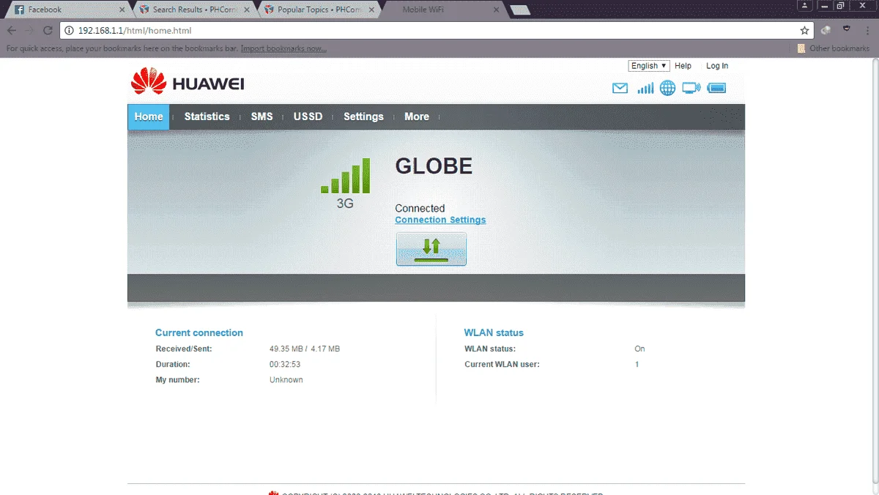Go back in browser history
This screenshot has width=879, height=495.
(x=12, y=31)
